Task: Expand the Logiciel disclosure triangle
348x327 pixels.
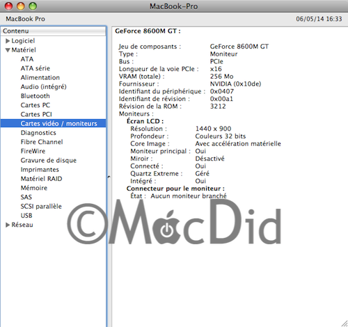Action: pos(8,41)
